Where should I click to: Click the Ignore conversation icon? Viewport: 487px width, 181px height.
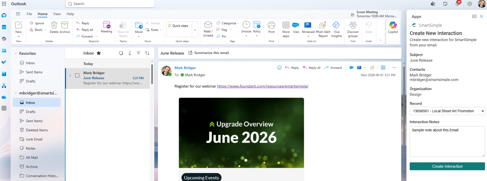32,23
